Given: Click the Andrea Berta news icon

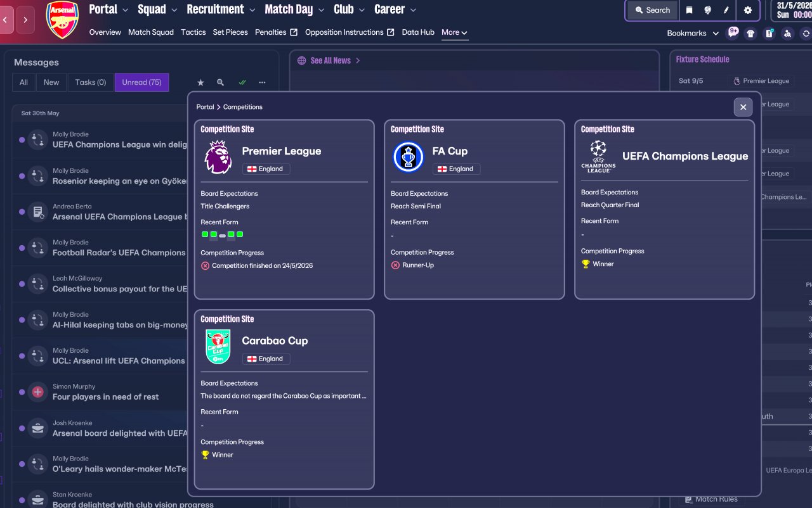Looking at the screenshot, I should click(x=37, y=212).
